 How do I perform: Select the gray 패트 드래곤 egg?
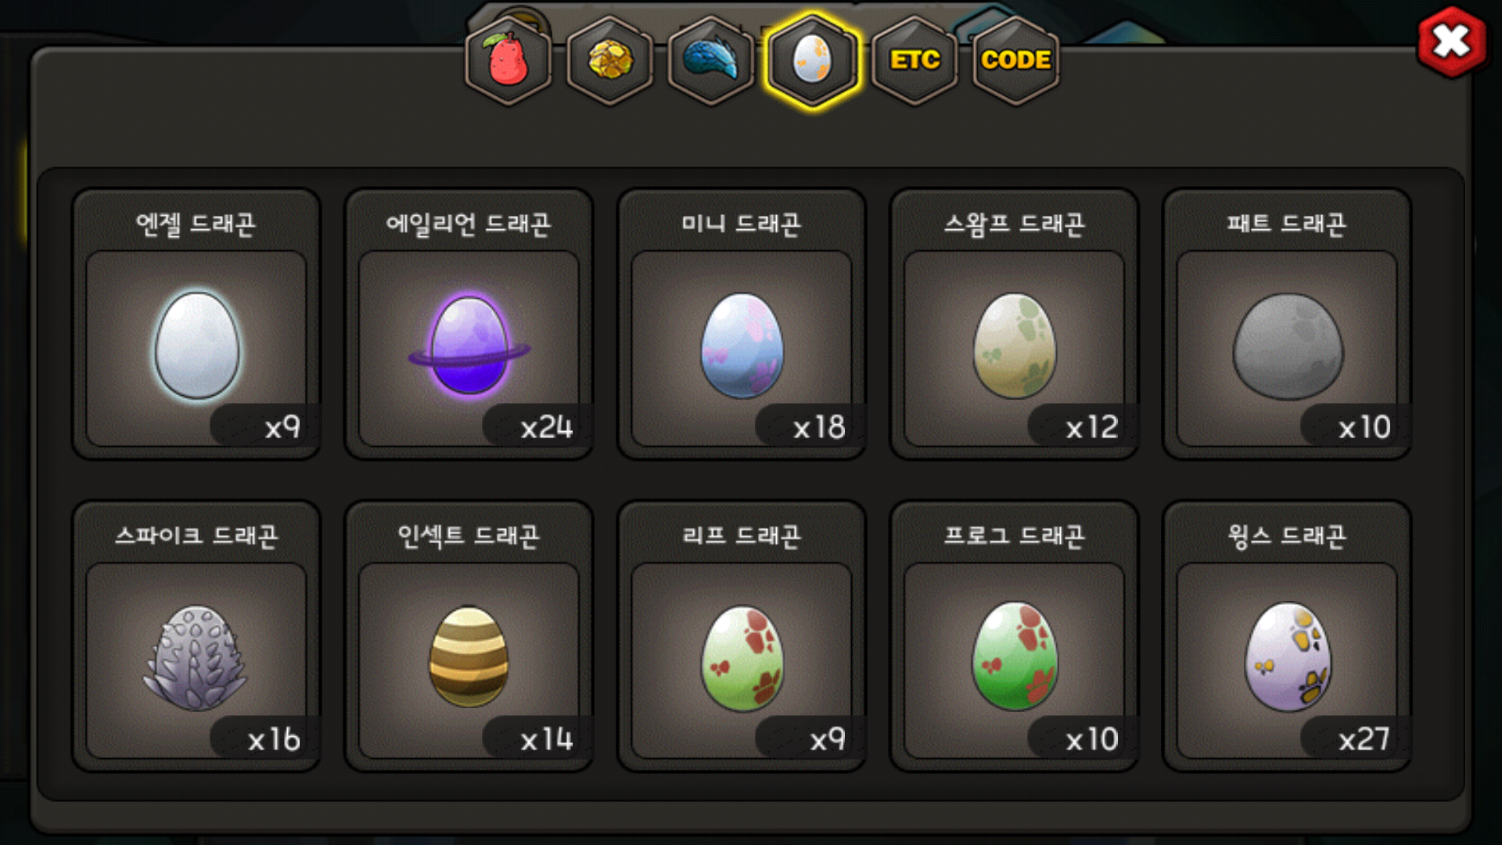coord(1288,347)
